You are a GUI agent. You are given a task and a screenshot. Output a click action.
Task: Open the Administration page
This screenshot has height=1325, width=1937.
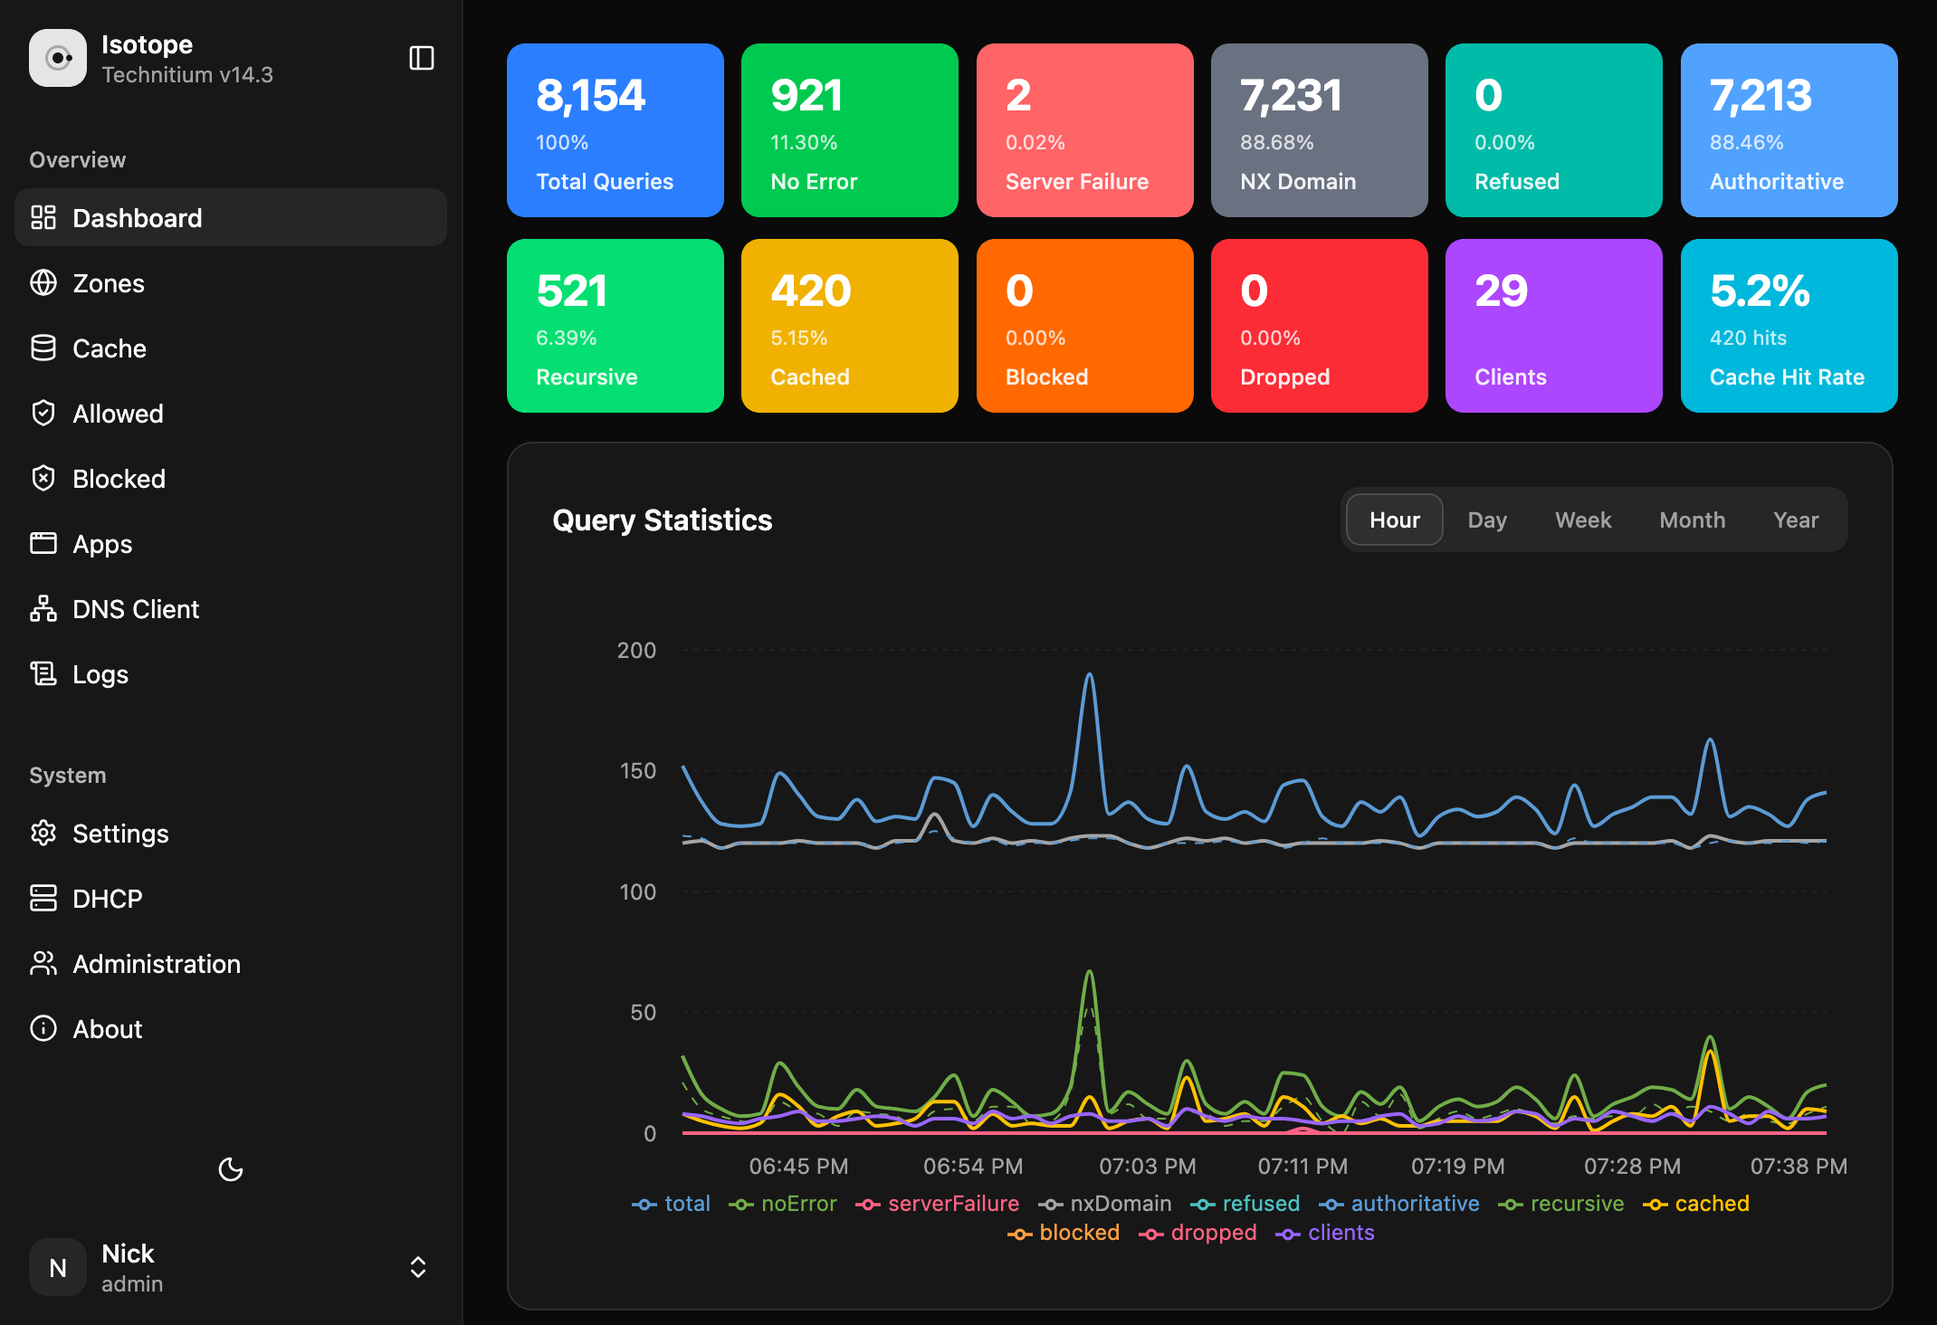point(231,963)
